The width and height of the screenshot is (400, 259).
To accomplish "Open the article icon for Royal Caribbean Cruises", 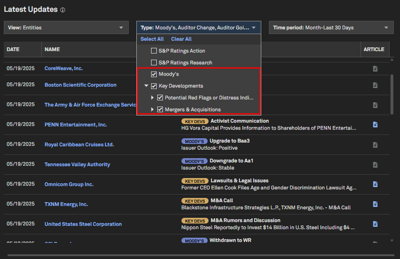I will [x=375, y=144].
